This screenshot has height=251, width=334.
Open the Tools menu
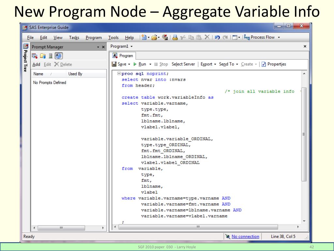113,38
